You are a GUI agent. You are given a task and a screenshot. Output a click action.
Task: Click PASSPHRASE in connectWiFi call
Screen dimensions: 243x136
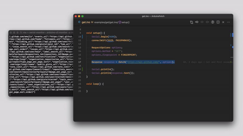pyautogui.click(x=122, y=40)
